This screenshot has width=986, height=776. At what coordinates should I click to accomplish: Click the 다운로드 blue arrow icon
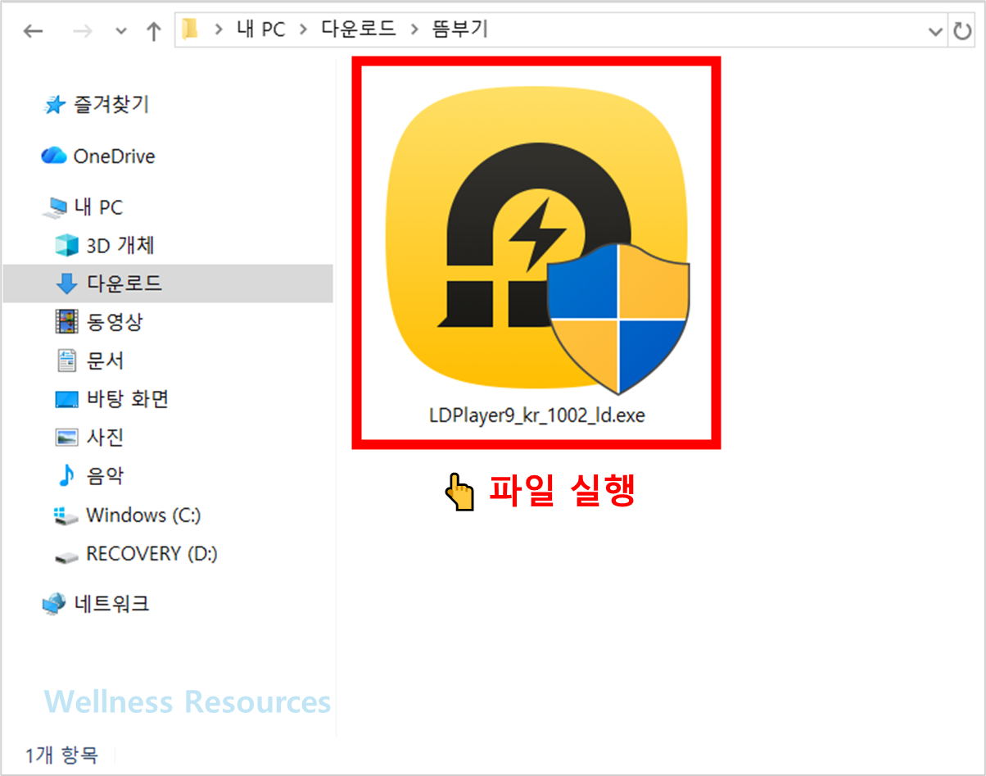click(66, 284)
